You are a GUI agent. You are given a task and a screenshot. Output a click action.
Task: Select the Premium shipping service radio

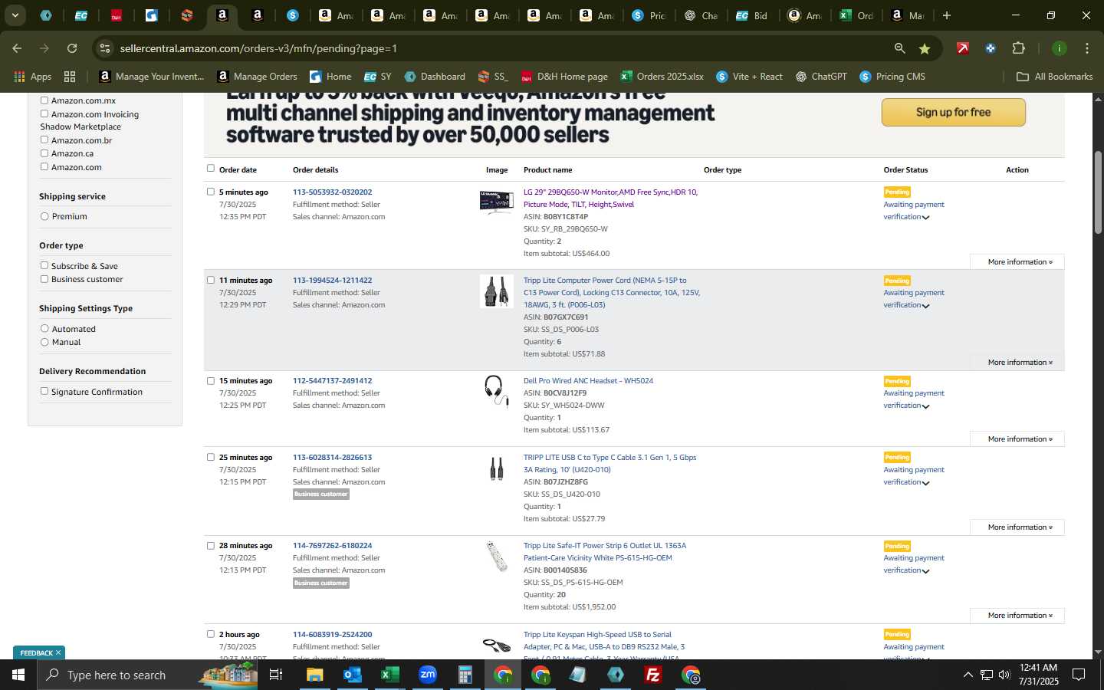44,216
